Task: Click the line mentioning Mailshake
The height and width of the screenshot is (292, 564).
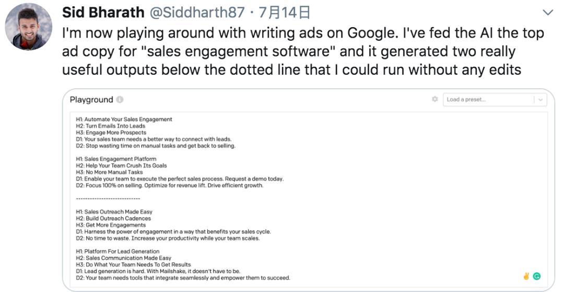Action: [158, 271]
